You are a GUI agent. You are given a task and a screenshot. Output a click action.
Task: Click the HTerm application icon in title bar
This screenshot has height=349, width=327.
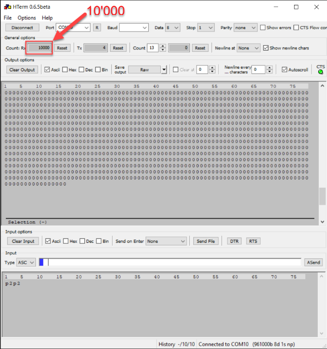click(x=7, y=7)
